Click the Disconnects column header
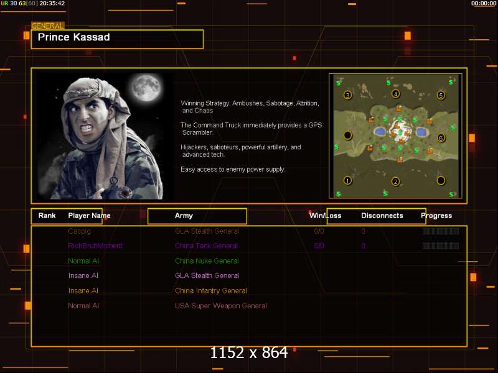Screen dimensions: 498x373 point(382,216)
